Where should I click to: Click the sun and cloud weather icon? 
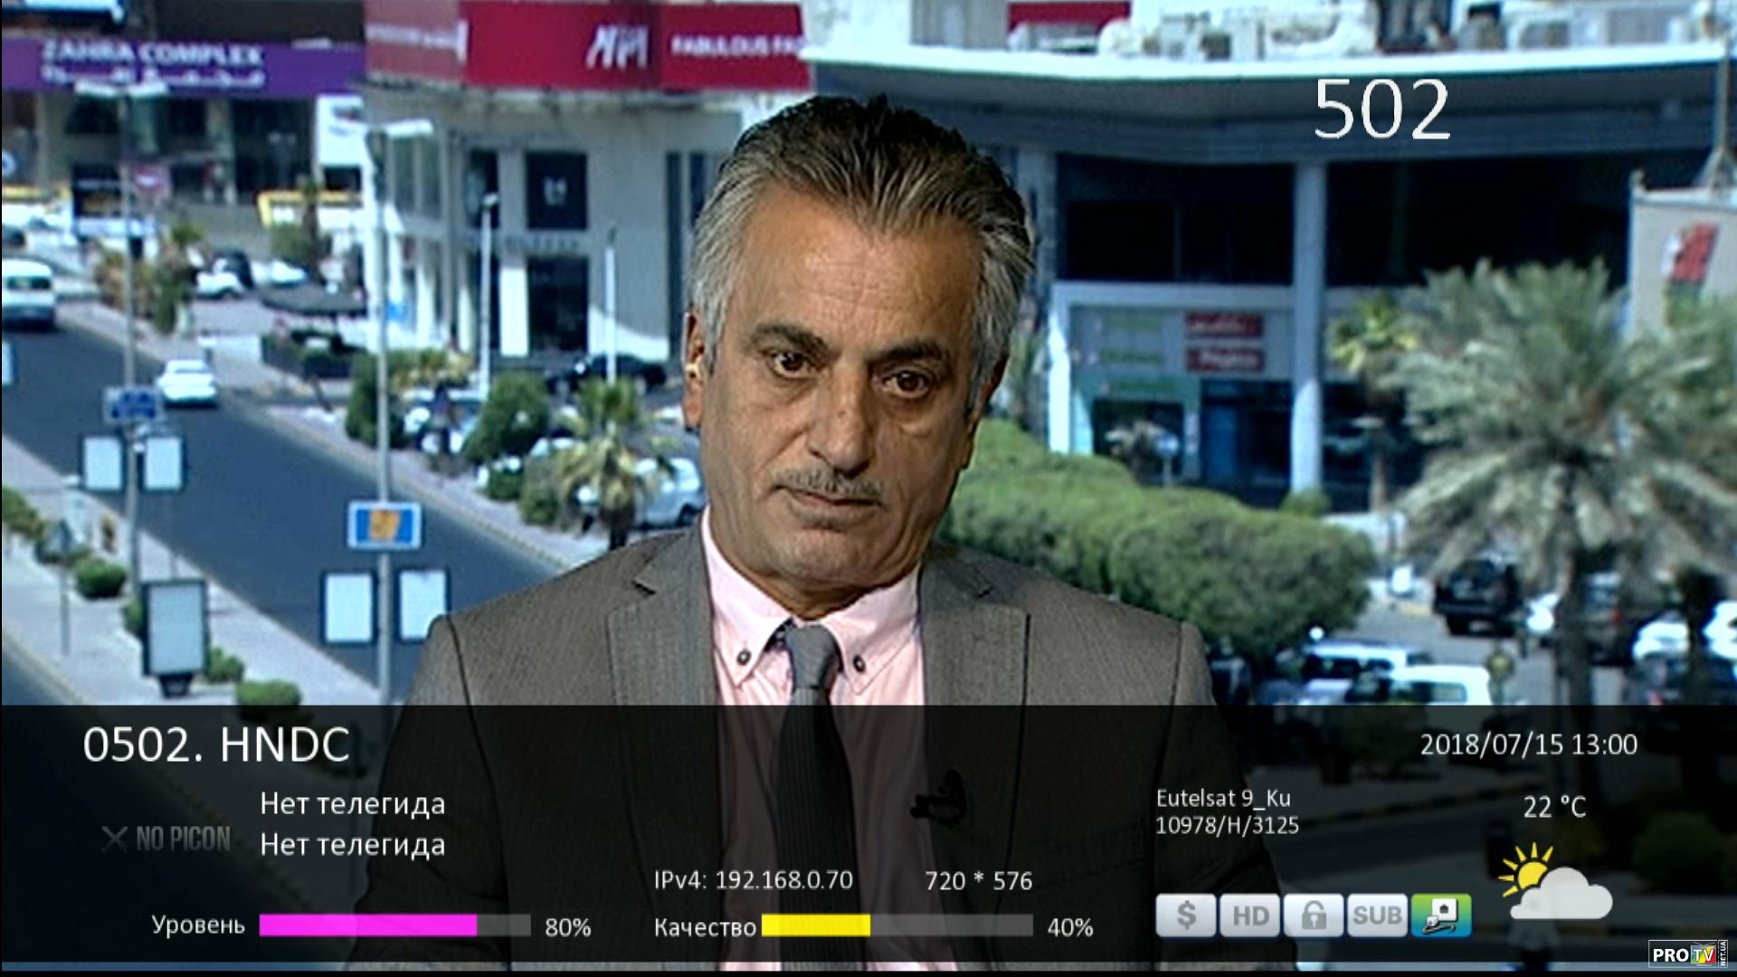pos(1553,883)
